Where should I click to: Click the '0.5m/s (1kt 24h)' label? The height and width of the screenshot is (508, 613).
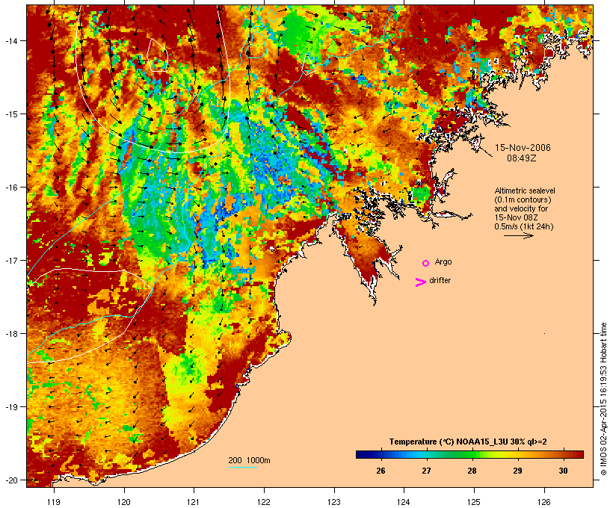click(x=524, y=226)
